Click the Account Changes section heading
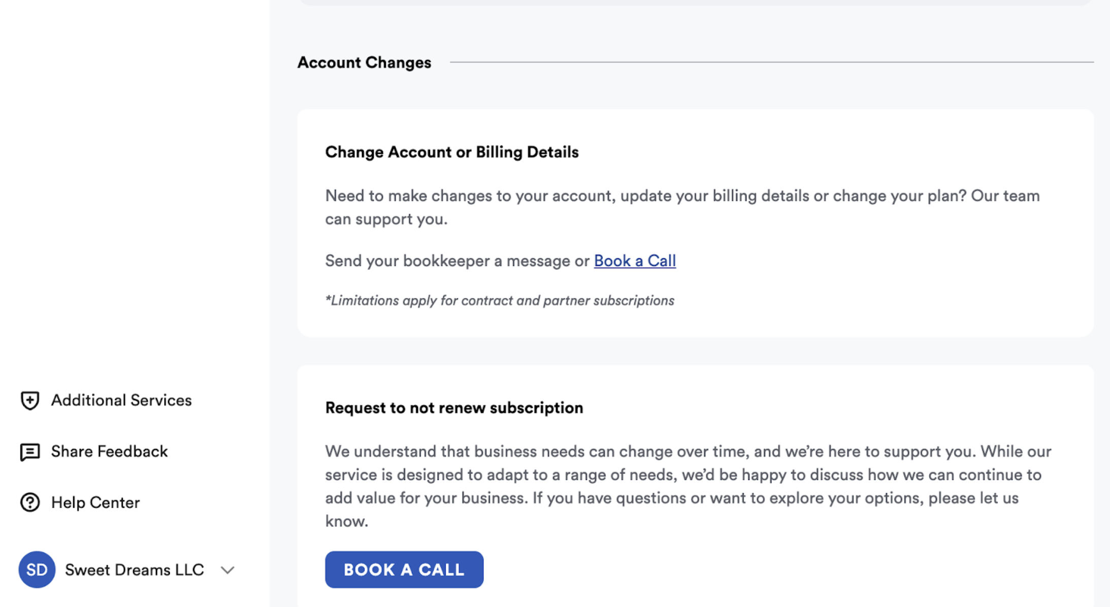 pyautogui.click(x=364, y=62)
